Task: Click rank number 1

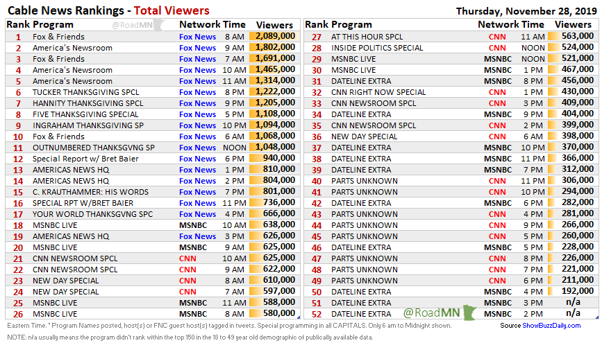Action: [x=18, y=37]
